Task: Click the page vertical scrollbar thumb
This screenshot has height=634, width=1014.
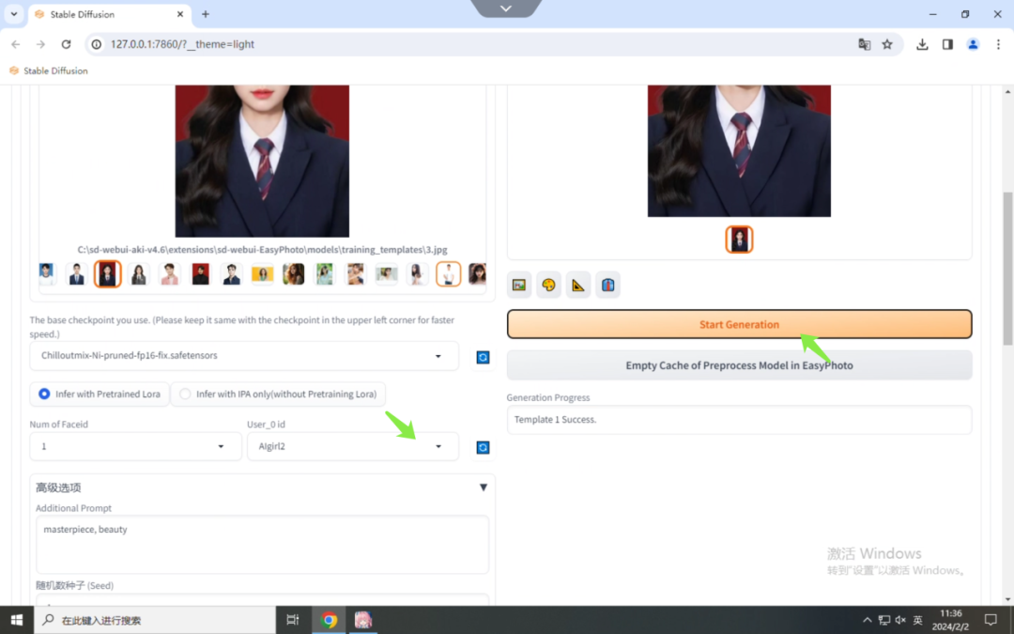Action: point(1007,269)
